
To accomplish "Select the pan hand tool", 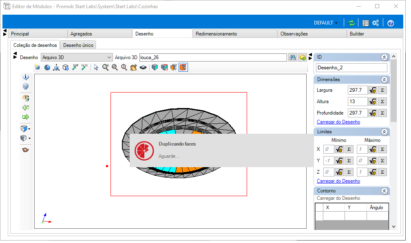I will 134,67.
